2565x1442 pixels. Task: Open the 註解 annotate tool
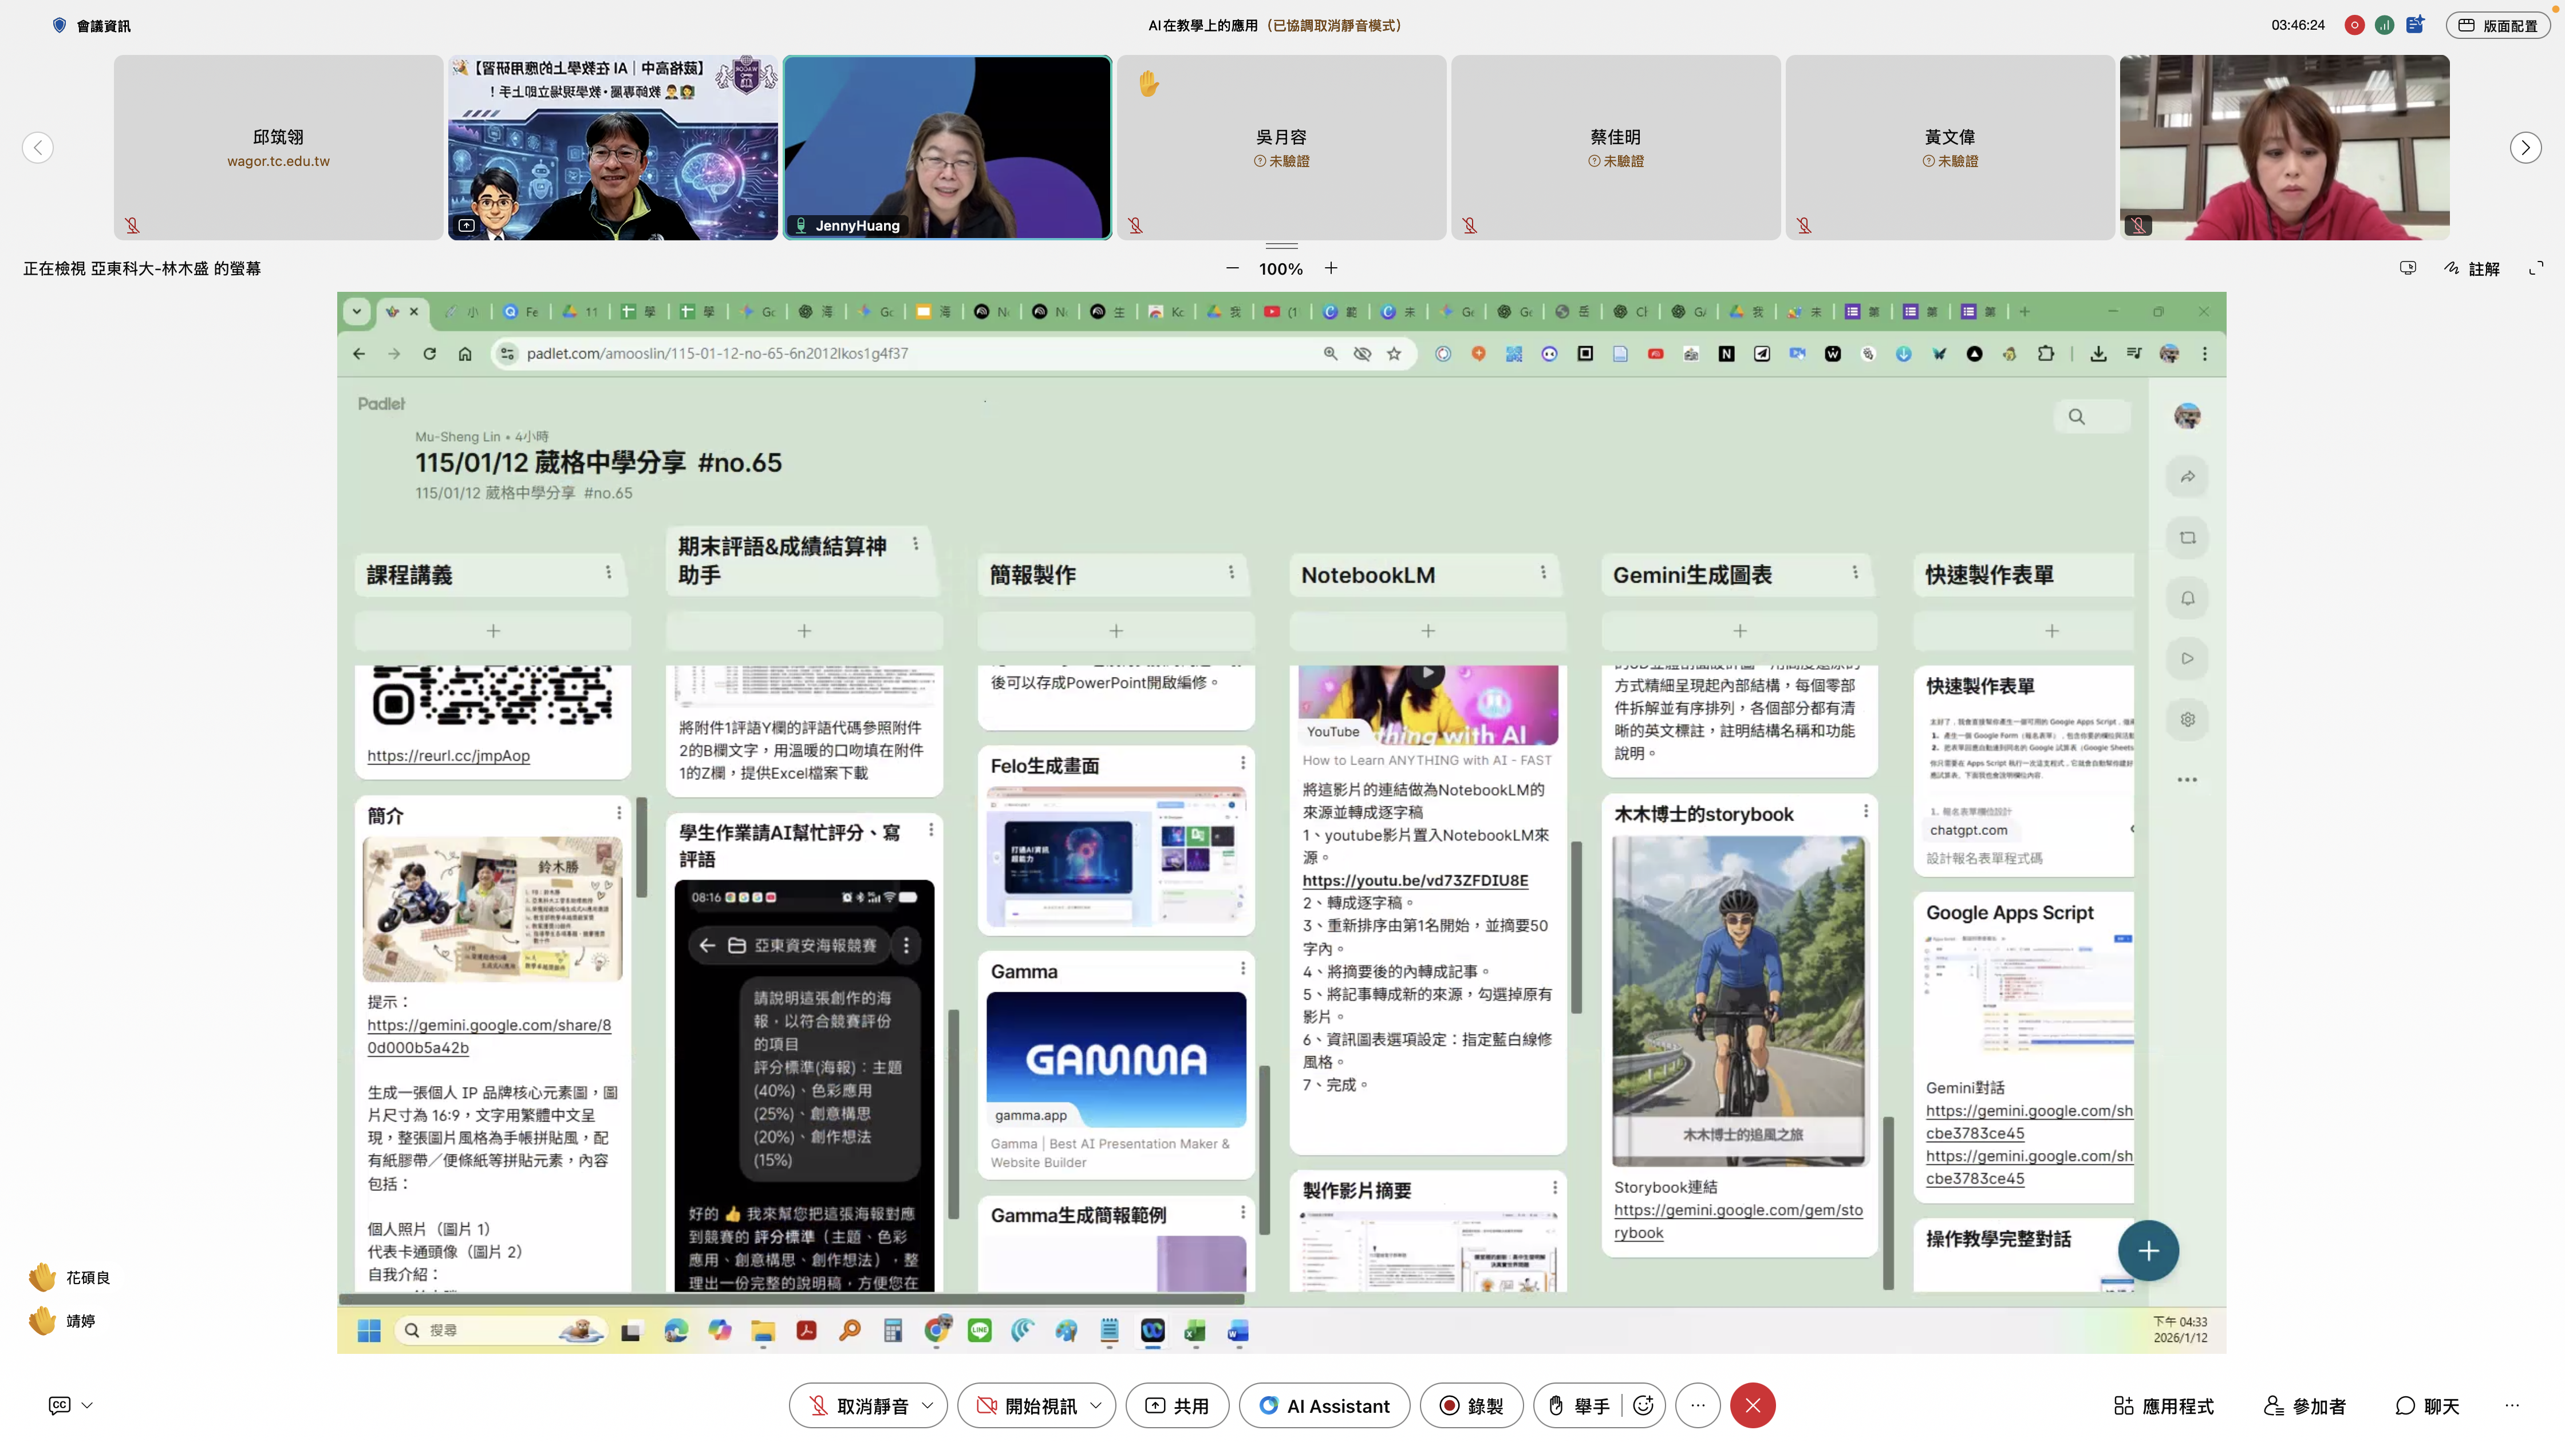coord(2472,269)
